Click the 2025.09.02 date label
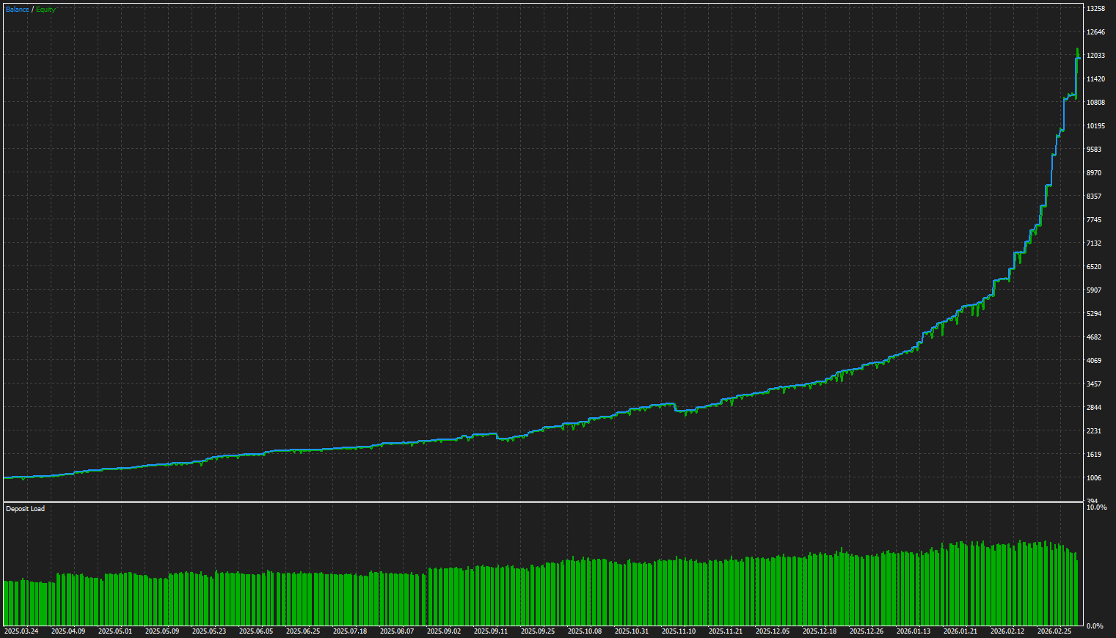Screen dimensions: 1116x638 (444, 631)
